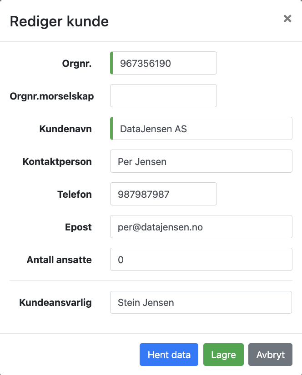Image resolution: width=302 pixels, height=375 pixels.
Task: Save changes with the Lagre button
Action: point(223,355)
